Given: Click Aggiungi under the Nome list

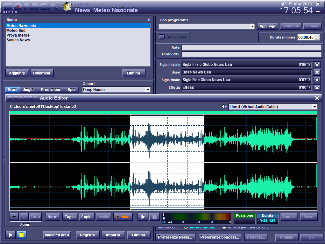Looking at the screenshot, I should pos(17,73).
